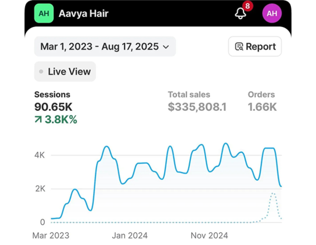Click the magnifier document icon in Report
The width and height of the screenshot is (316, 245).
pyautogui.click(x=239, y=47)
